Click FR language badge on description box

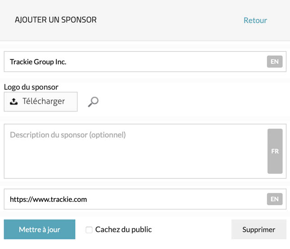[275, 151]
